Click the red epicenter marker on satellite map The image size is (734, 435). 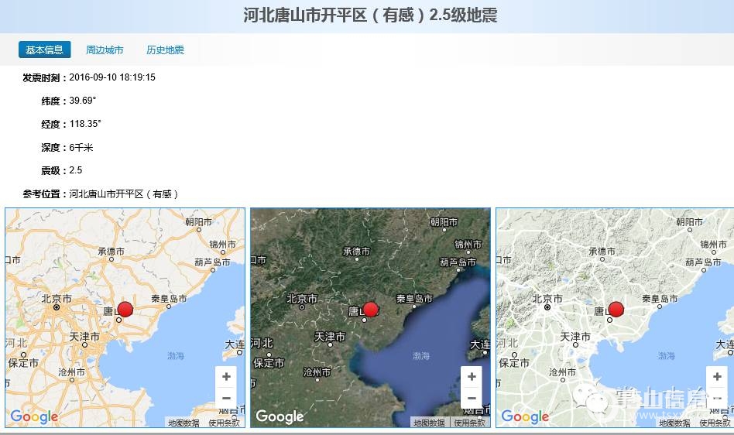point(370,310)
